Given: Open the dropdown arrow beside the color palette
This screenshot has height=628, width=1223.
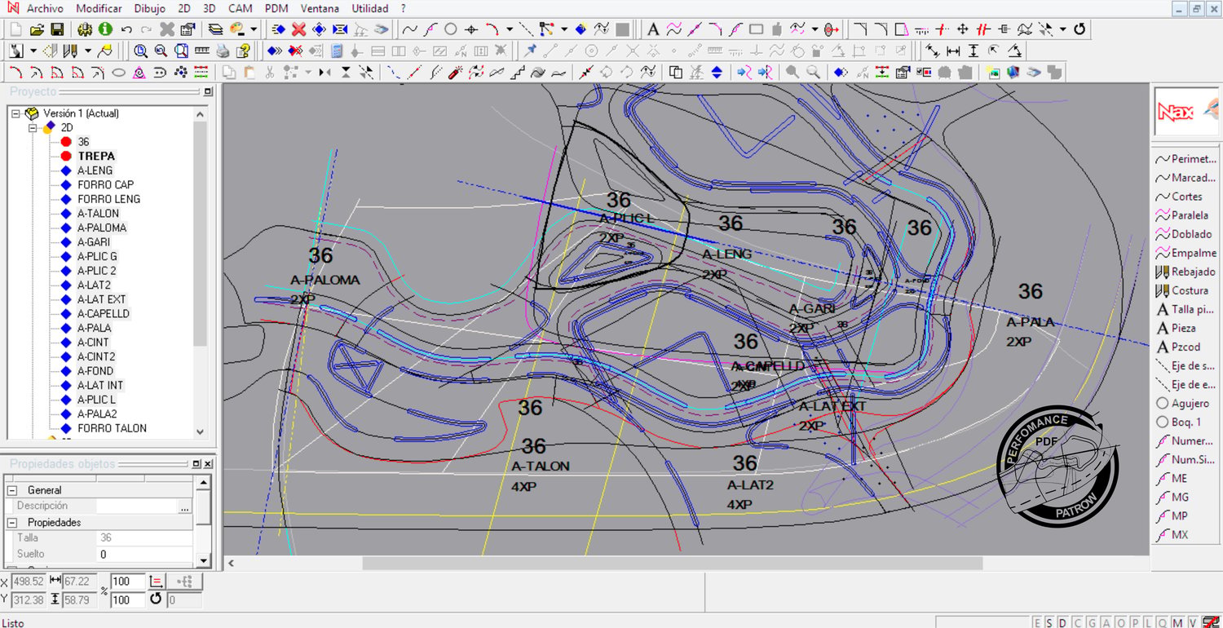Looking at the screenshot, I should pos(254,29).
